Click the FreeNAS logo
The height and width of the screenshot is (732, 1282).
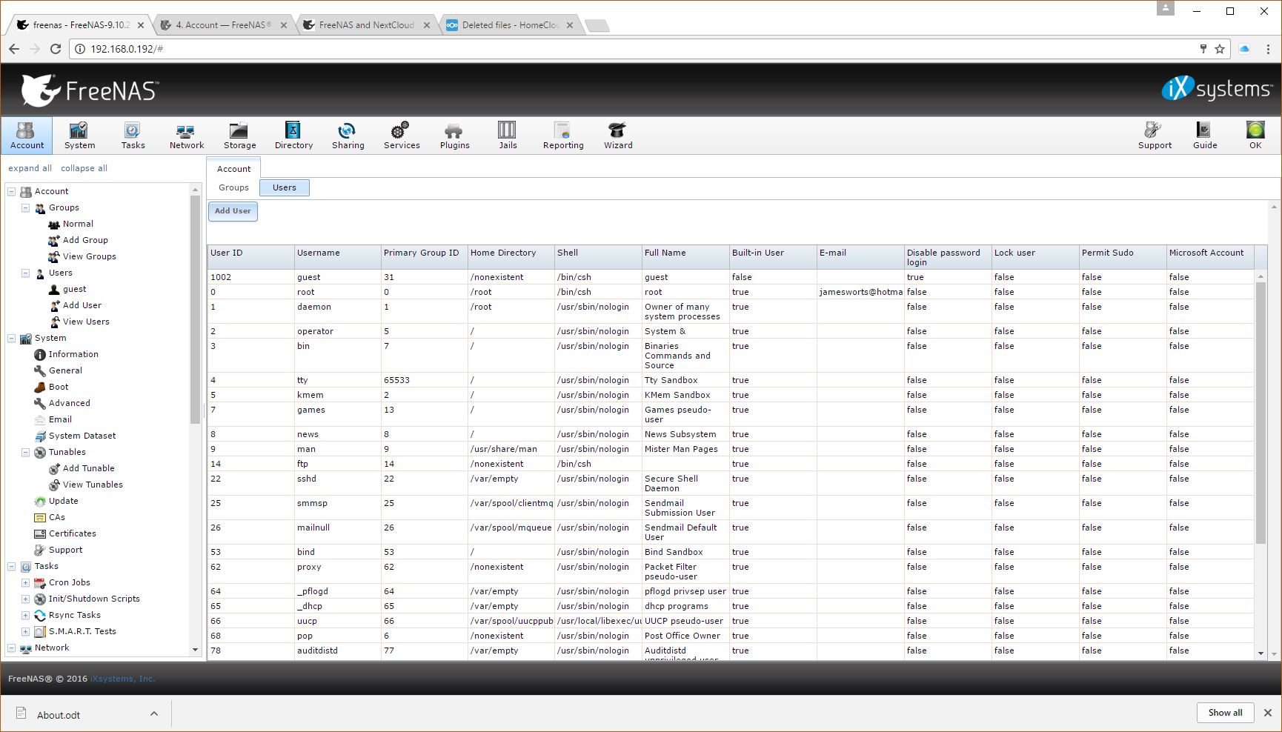pos(89,90)
